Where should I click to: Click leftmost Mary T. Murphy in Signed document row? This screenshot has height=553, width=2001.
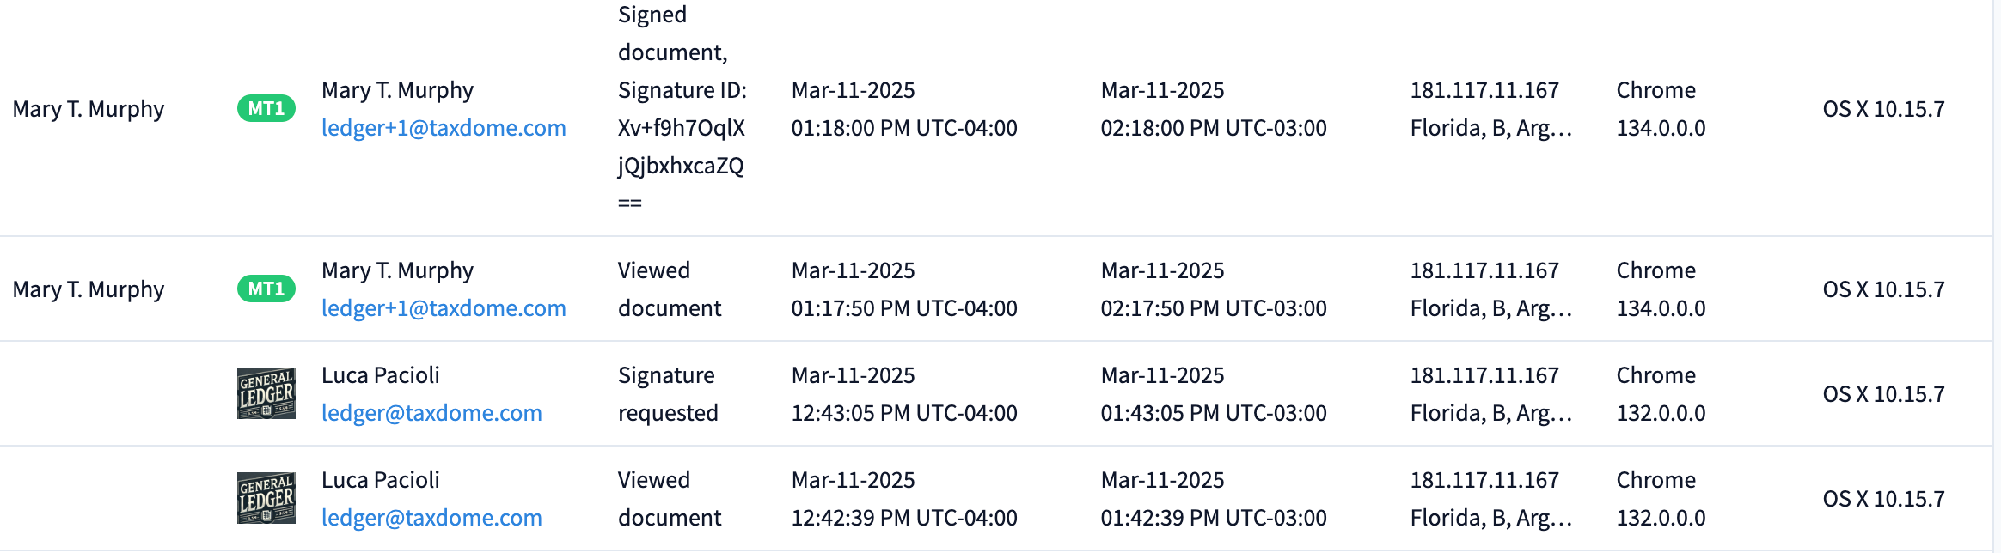click(89, 109)
